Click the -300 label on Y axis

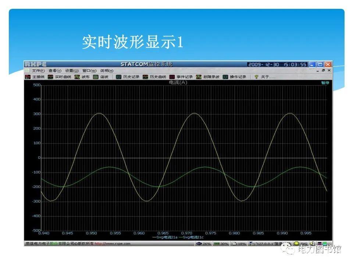[36, 201]
